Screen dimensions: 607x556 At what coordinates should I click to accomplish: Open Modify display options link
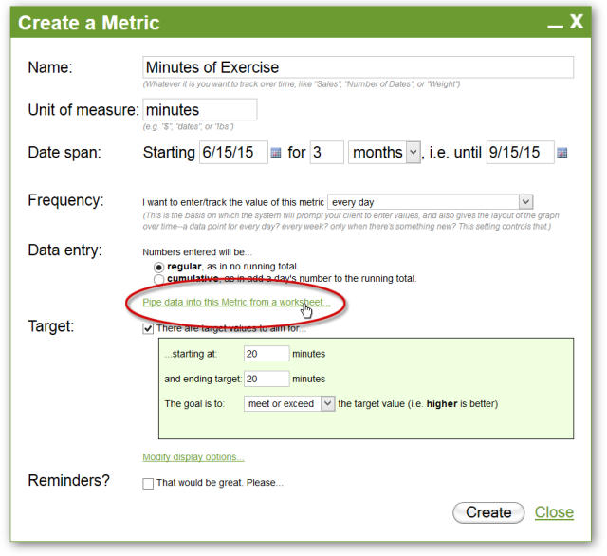193,457
